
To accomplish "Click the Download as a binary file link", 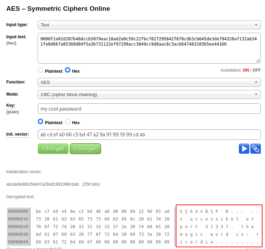I will pyautogui.click(x=31, y=248).
